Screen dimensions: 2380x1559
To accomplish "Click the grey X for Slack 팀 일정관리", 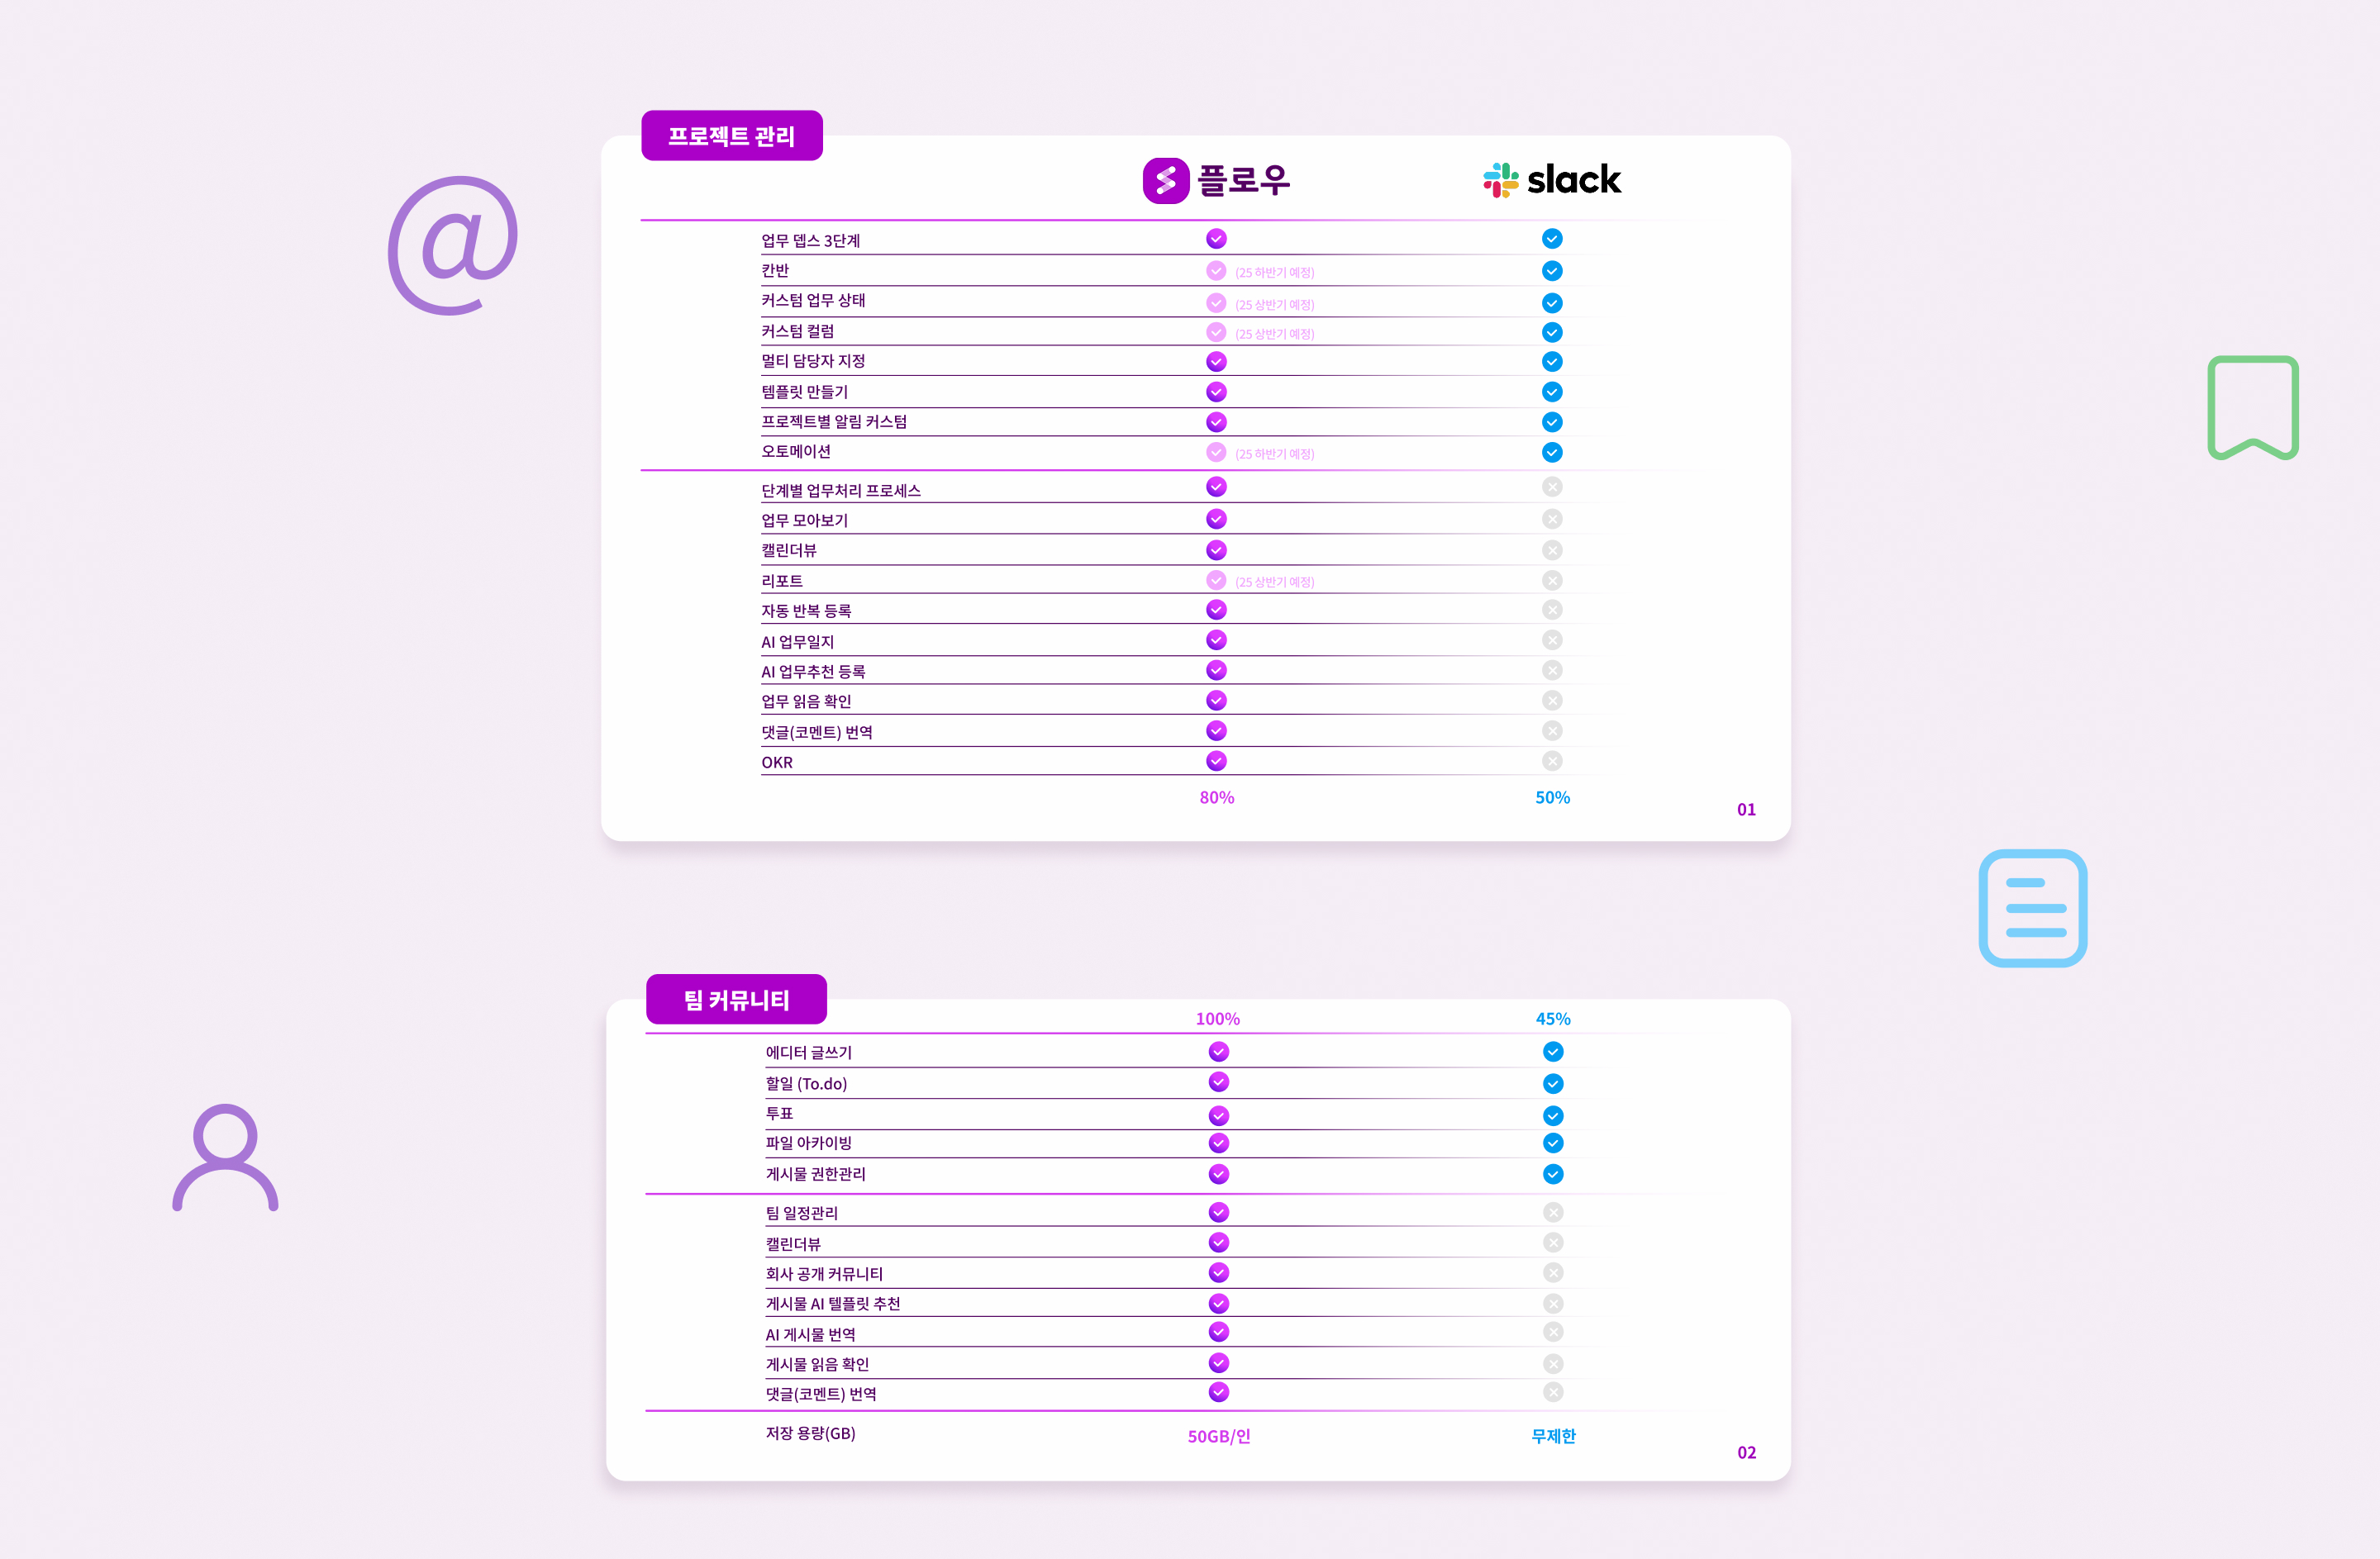I will point(1553,1212).
